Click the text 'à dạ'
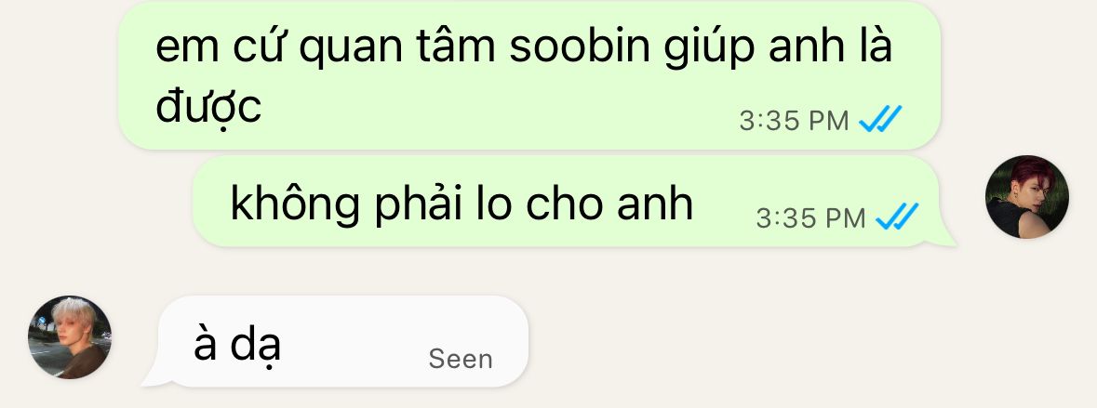Screen dimensions: 1097x408 [237, 345]
